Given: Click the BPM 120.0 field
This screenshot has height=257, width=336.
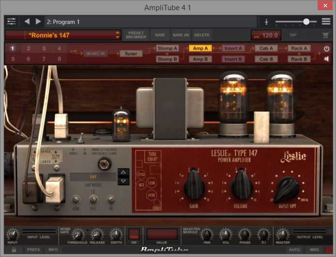Looking at the screenshot, I should 266,35.
